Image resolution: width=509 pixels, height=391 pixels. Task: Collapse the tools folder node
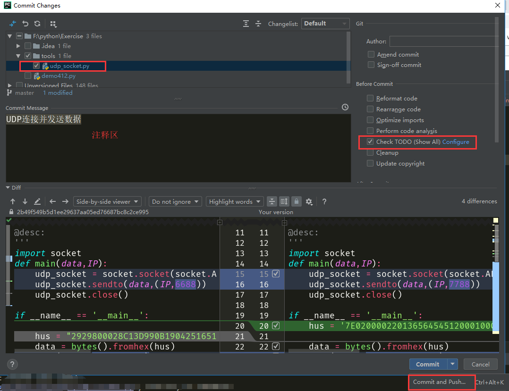[18, 56]
